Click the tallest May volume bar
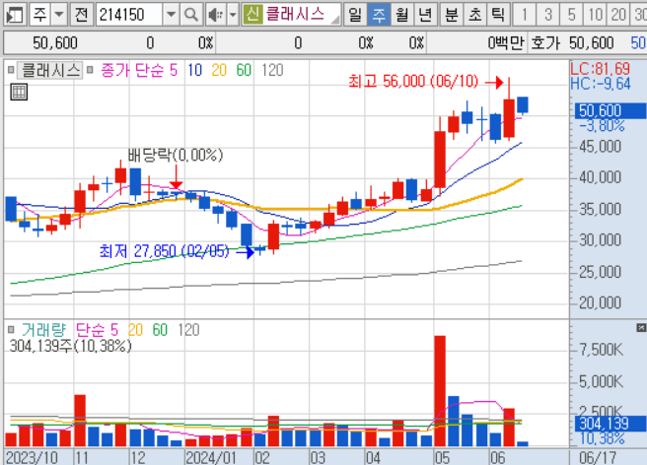 440,391
